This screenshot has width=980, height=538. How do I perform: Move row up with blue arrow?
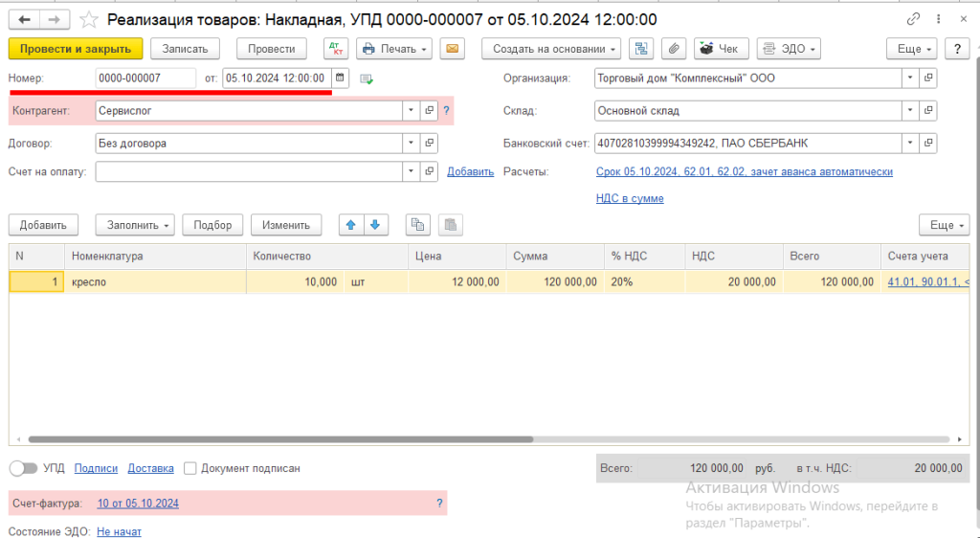[350, 225]
